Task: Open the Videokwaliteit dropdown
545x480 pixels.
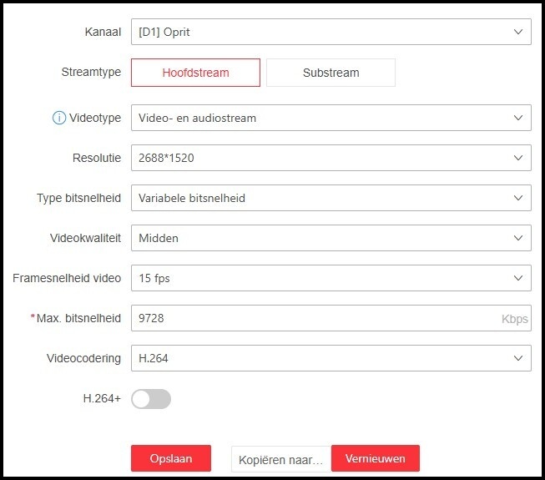Action: 331,238
